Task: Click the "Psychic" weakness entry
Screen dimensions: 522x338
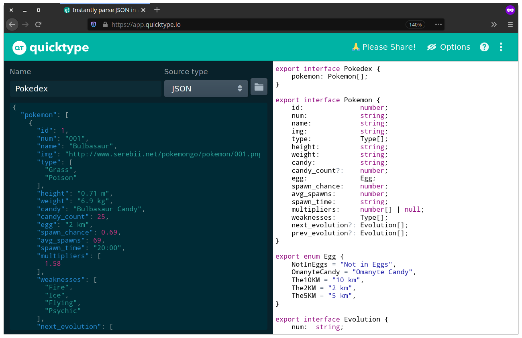Action: pos(63,311)
